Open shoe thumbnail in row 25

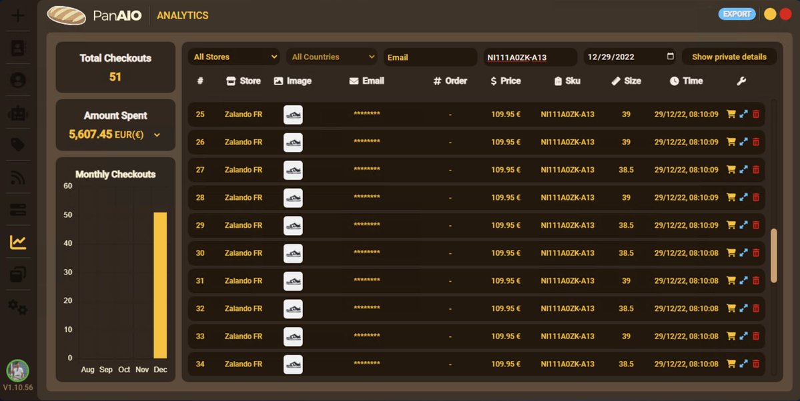tap(293, 115)
